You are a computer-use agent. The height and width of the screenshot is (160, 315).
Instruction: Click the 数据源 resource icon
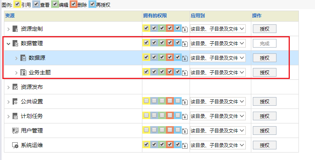tap(23, 58)
